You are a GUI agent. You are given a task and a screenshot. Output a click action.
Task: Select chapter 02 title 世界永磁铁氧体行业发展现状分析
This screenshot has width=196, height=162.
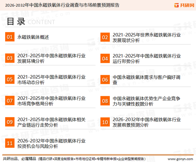[147, 38]
